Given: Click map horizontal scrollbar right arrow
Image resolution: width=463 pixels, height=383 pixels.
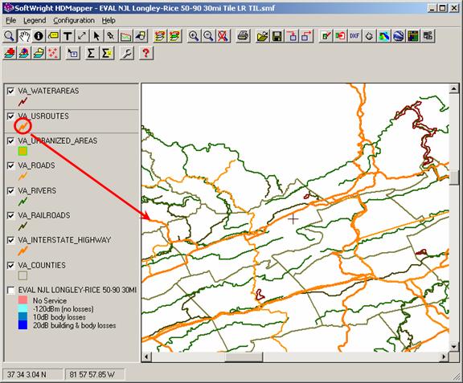Looking at the screenshot, I should pos(444,357).
